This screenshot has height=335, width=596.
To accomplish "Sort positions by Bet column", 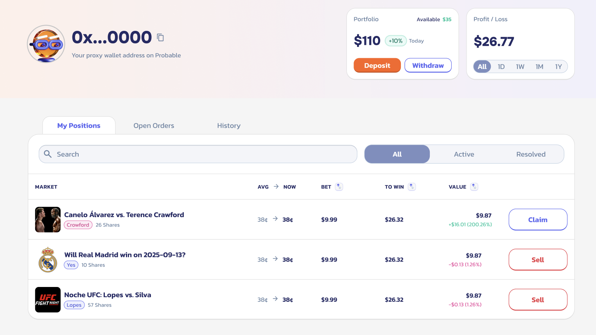I will tap(339, 187).
